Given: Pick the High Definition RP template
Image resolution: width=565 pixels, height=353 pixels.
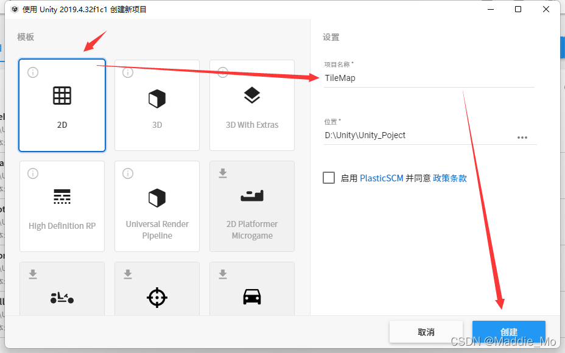Looking at the screenshot, I should tap(62, 206).
